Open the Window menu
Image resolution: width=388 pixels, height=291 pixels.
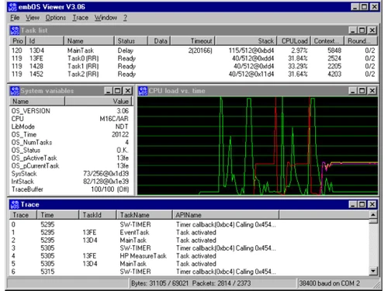pyautogui.click(x=106, y=18)
